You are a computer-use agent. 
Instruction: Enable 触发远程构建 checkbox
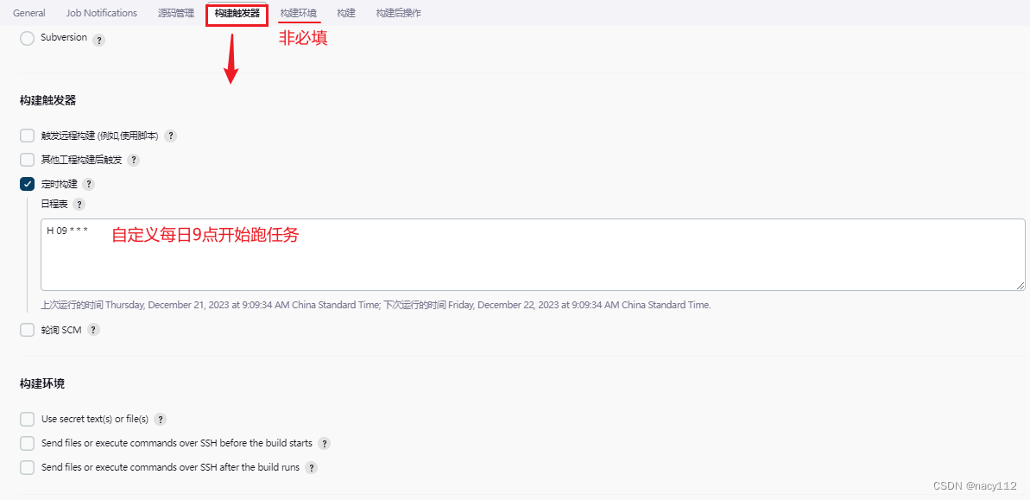coord(27,136)
